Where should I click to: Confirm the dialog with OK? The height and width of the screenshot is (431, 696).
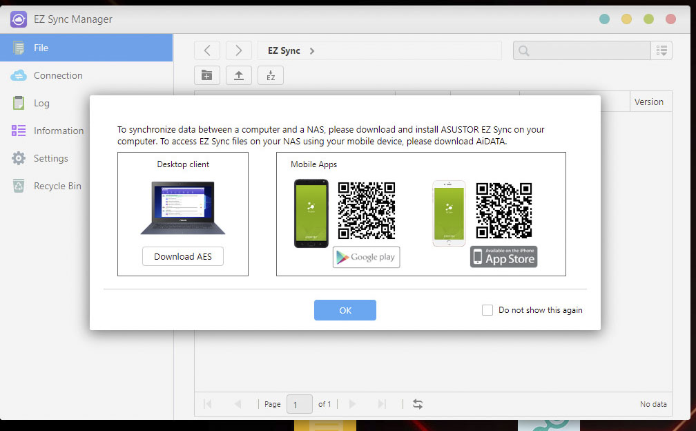(x=345, y=310)
